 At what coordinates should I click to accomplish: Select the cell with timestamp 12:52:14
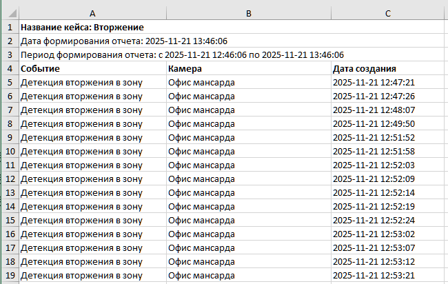tap(374, 192)
